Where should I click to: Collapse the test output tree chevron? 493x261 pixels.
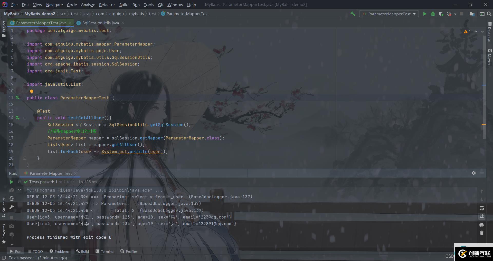coord(20,190)
